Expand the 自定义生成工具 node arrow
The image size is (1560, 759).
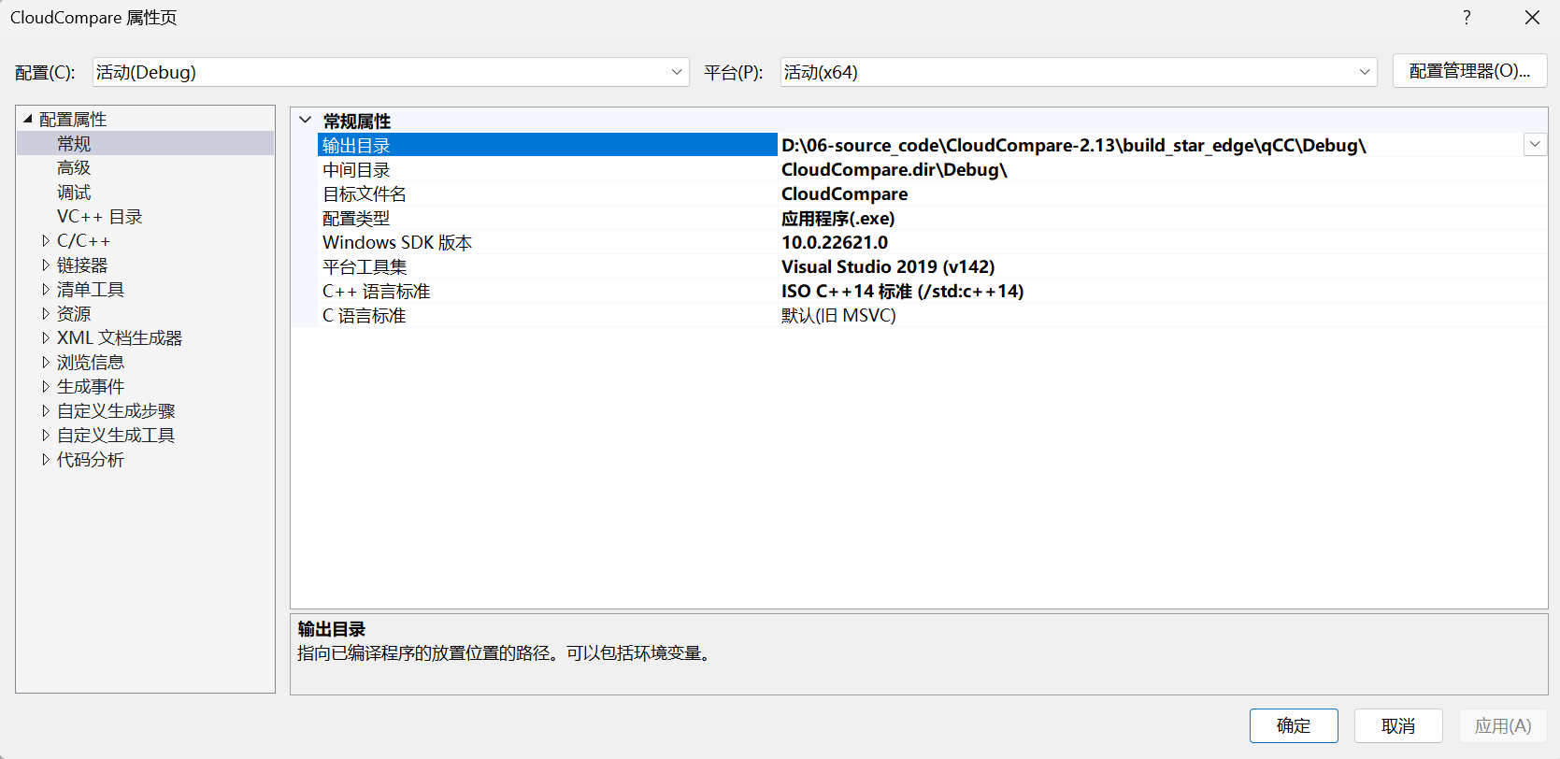click(x=46, y=435)
